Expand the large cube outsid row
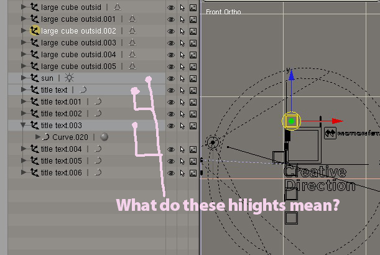 (24, 7)
